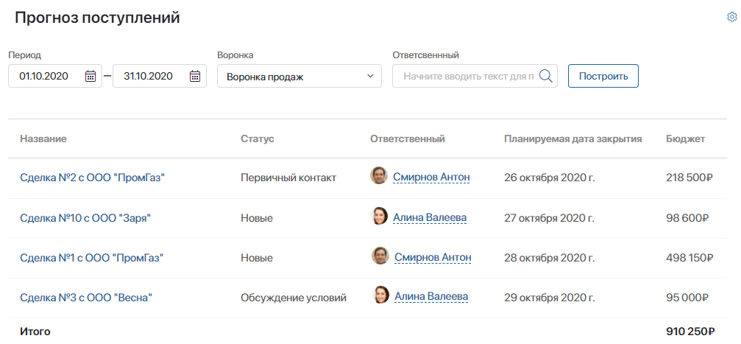Click budget value 98 600₽
This screenshot has height=344, width=741.
click(x=687, y=217)
